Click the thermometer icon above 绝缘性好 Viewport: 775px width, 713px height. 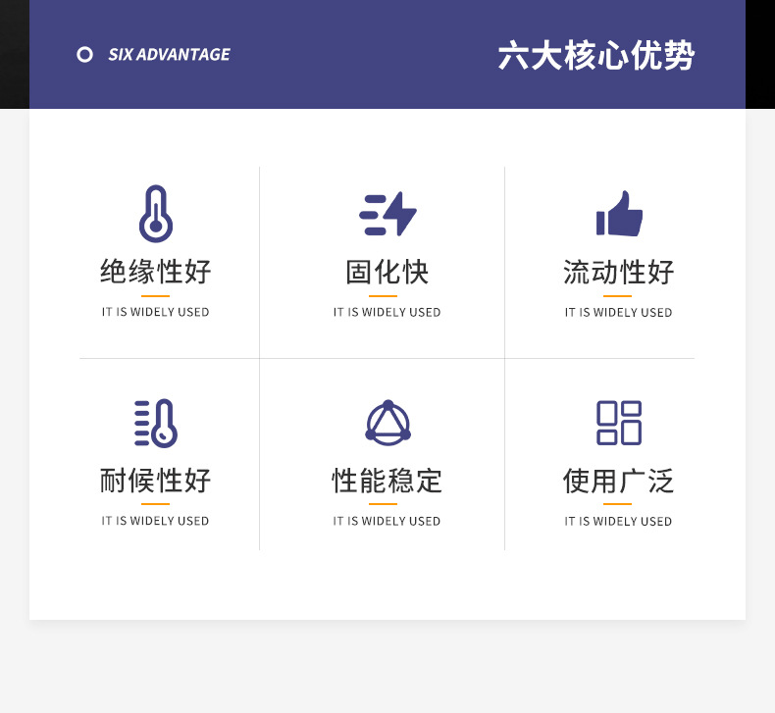point(155,214)
